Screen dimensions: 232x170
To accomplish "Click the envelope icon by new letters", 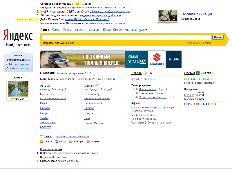I will [7, 64].
